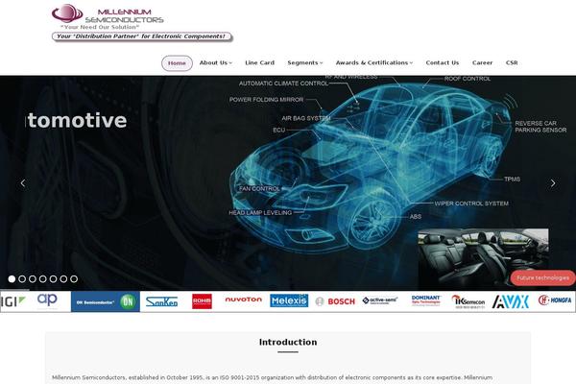Select the first carousel indicator dot
Screen dimensions: 576x384
[12, 279]
